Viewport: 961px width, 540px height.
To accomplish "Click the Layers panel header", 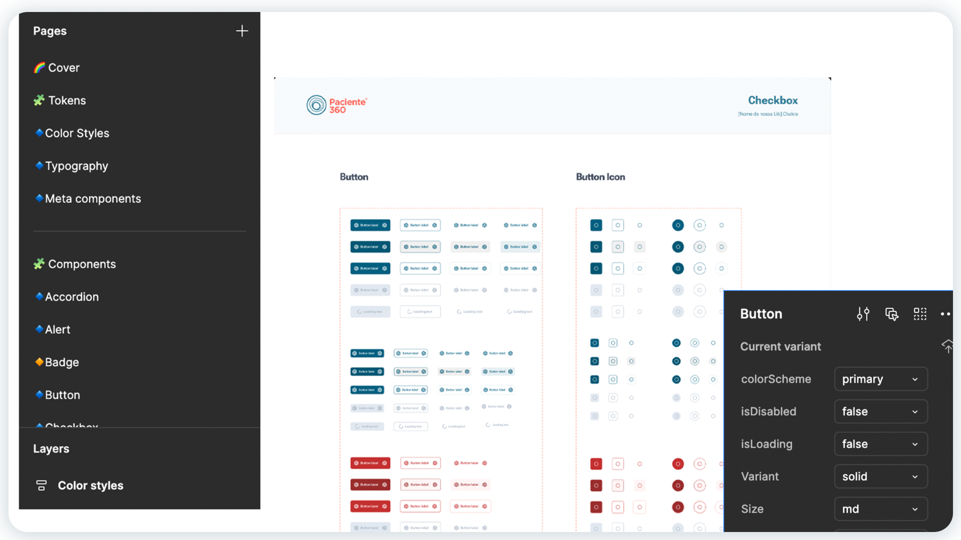I will tap(51, 448).
